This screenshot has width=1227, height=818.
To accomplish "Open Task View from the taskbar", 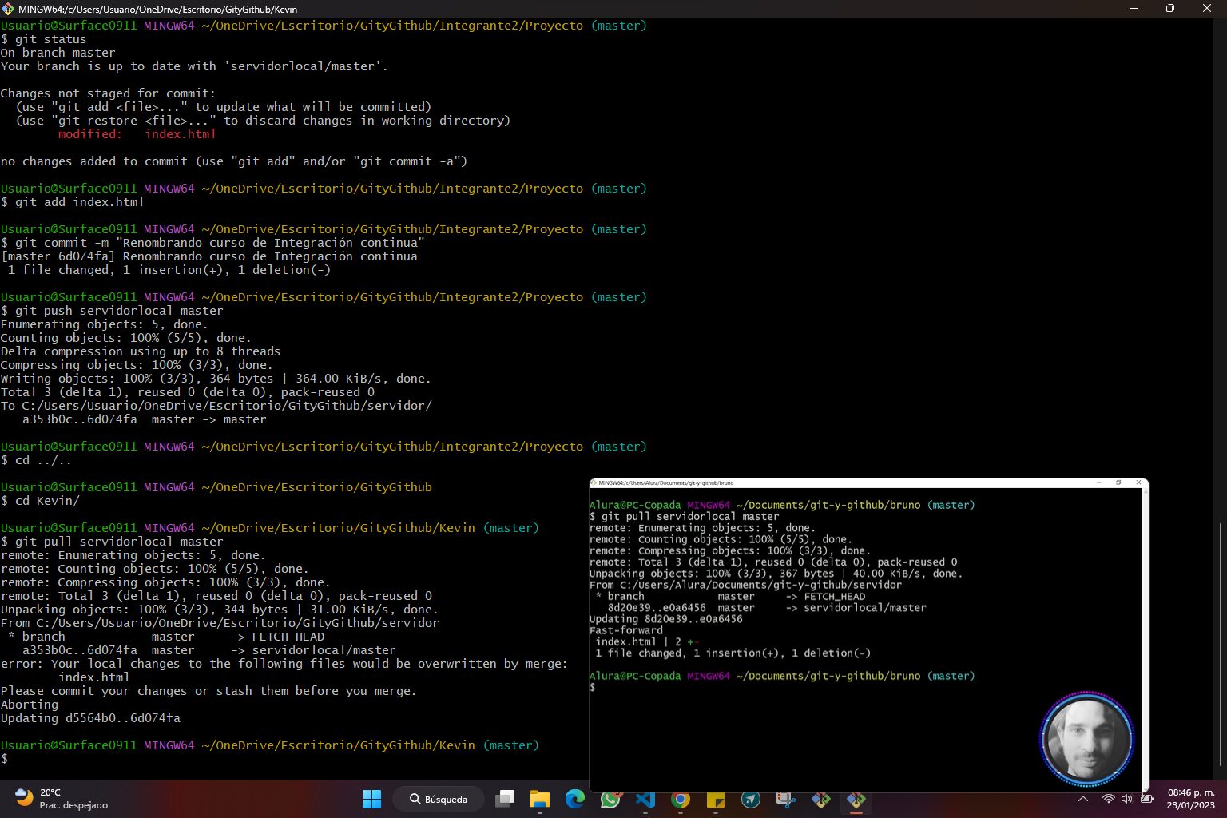I will 505,799.
